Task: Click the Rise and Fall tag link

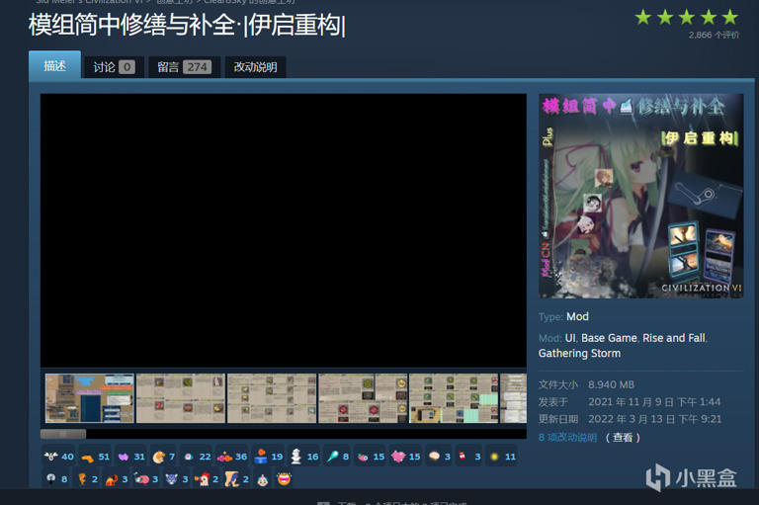Action: [674, 338]
